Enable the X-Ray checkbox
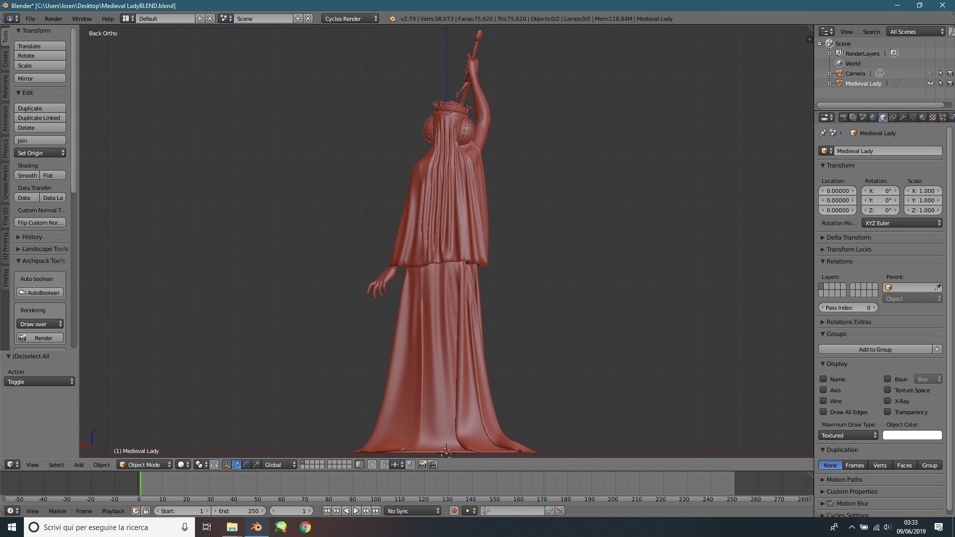Viewport: 955px width, 537px height. pos(887,401)
